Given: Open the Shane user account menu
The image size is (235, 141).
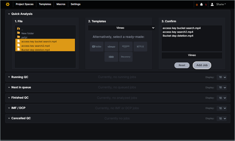Looking at the screenshot, I should 219,4.
